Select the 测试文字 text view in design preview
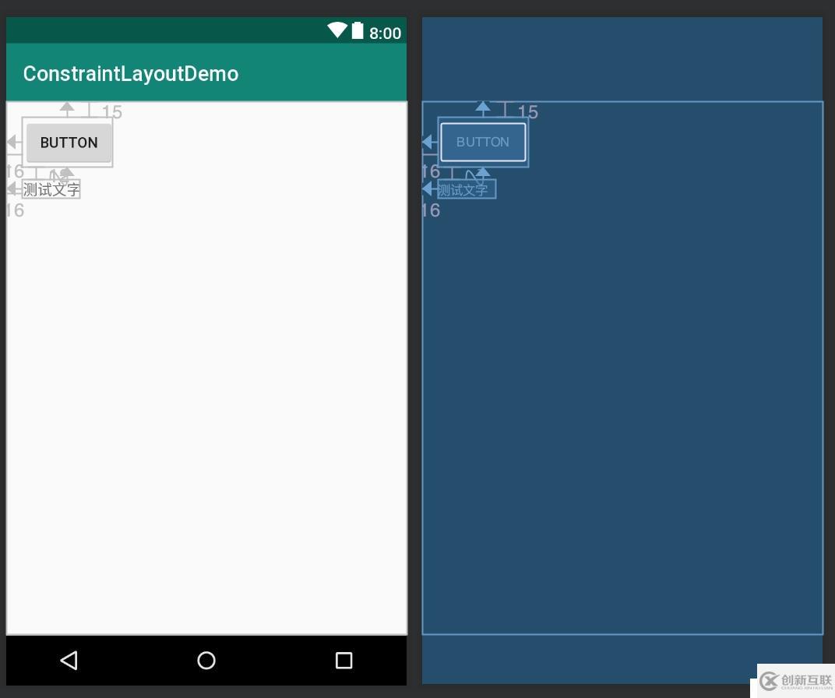This screenshot has height=698, width=835. coord(51,189)
